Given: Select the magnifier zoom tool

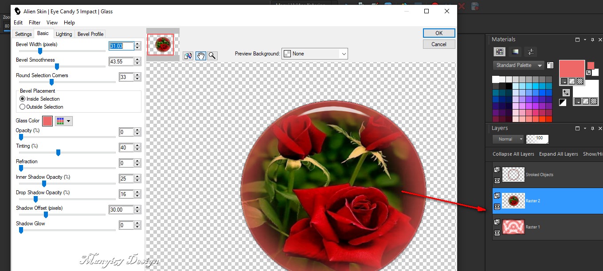Looking at the screenshot, I should click(212, 55).
